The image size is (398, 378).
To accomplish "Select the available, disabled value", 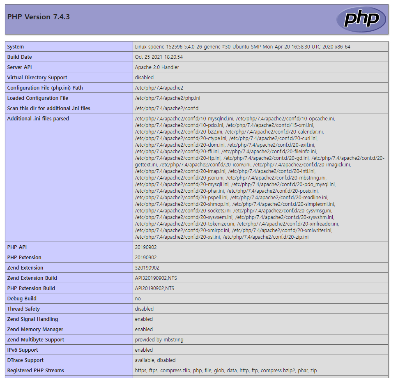I will click(x=155, y=360).
